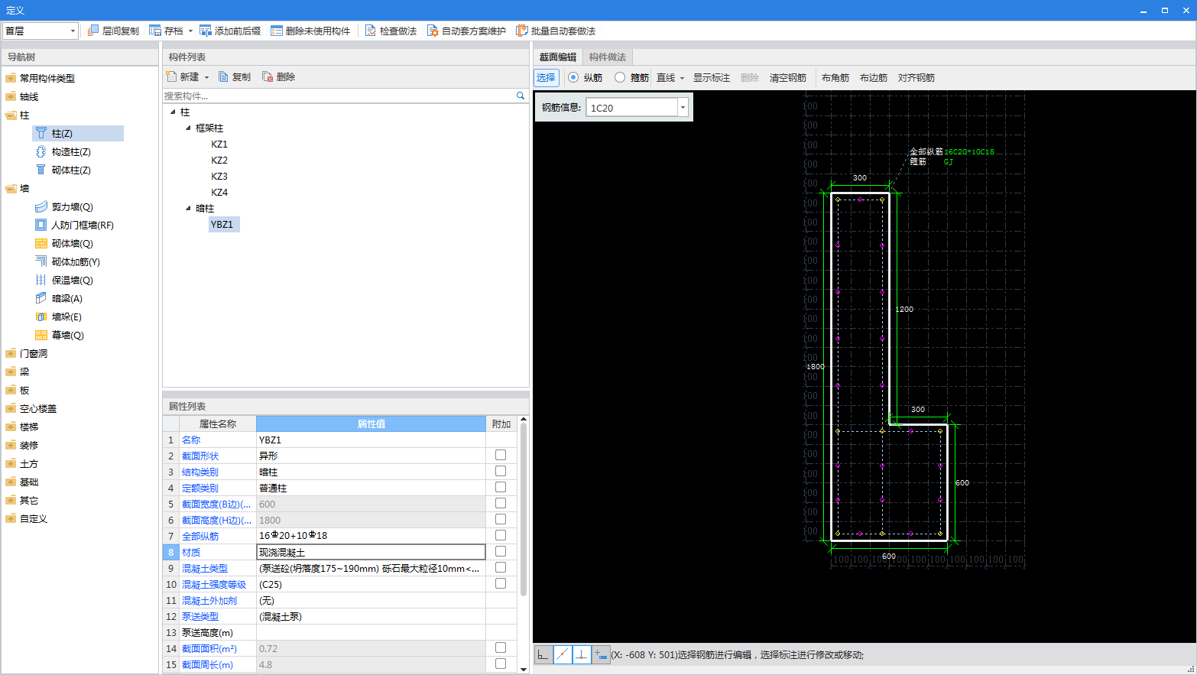Select the 箍筋 radio button
The width and height of the screenshot is (1197, 675).
coord(620,77)
